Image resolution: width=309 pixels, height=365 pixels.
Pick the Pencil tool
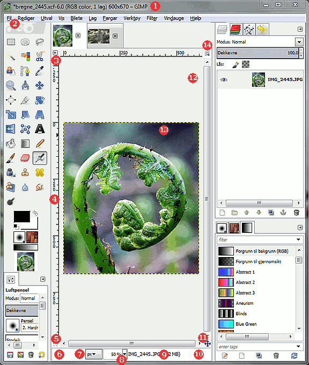click(40, 143)
